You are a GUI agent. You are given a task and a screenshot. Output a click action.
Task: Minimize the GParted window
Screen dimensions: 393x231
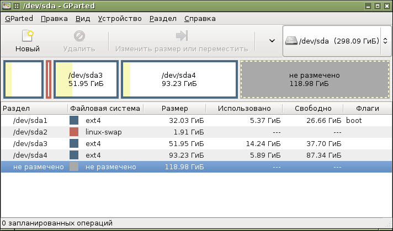click(x=368, y=6)
